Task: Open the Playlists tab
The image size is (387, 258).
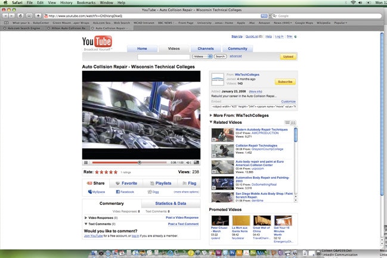Action: tap(160, 184)
